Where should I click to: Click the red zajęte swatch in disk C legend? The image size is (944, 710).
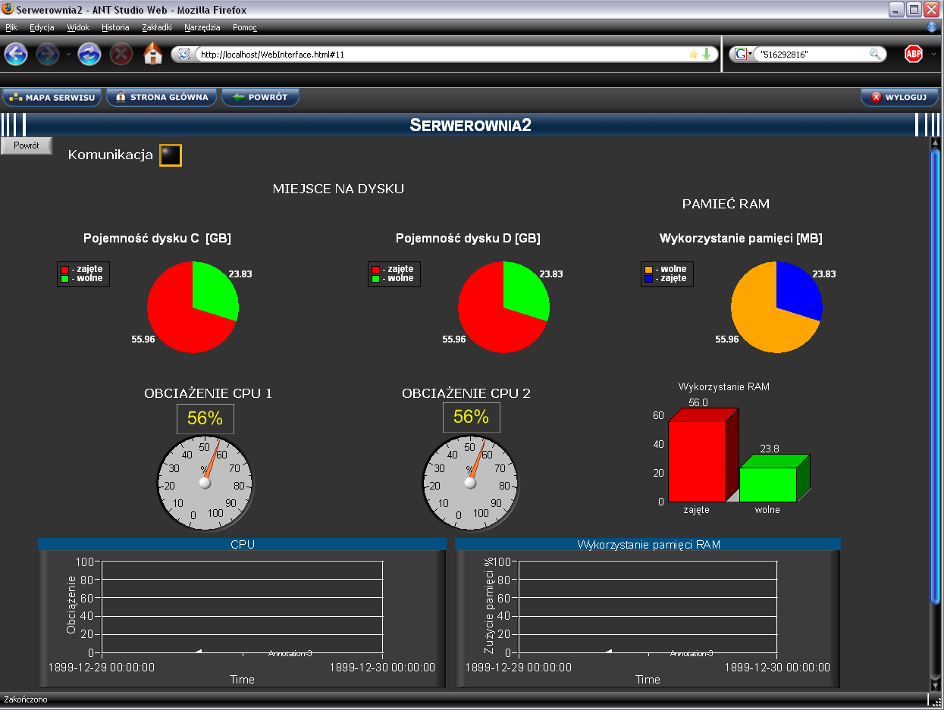65,270
